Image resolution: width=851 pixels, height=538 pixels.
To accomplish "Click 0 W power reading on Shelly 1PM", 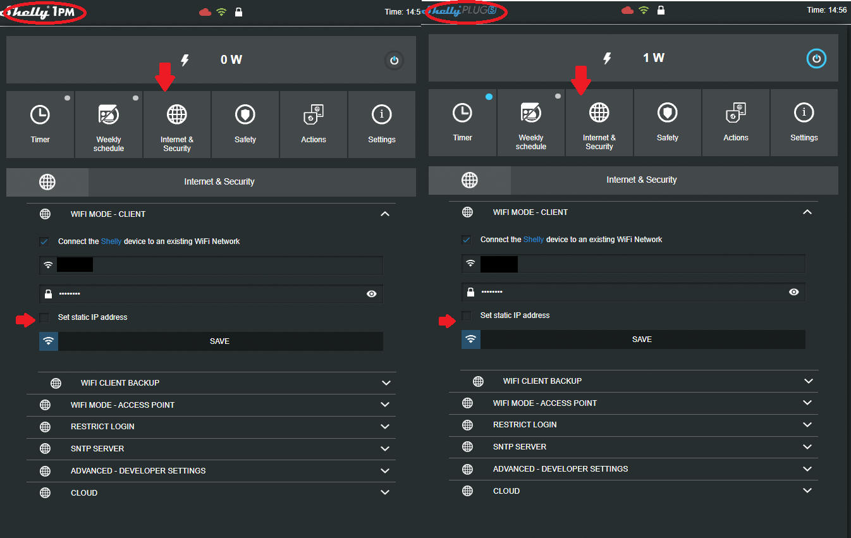I will point(231,60).
